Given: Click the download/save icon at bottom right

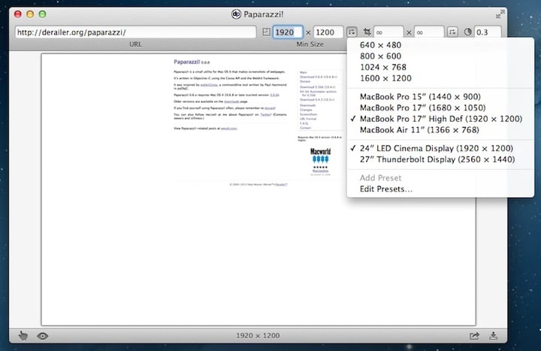Looking at the screenshot, I should coord(494,335).
